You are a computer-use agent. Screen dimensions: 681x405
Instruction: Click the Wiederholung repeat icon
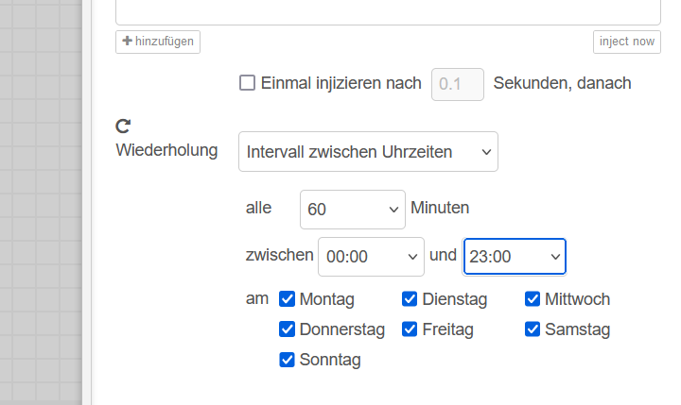123,127
